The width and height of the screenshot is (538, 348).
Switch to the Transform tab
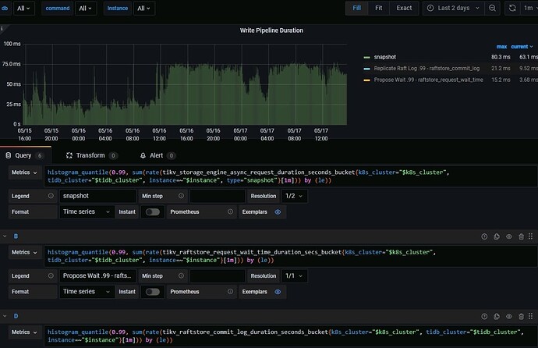pos(90,155)
